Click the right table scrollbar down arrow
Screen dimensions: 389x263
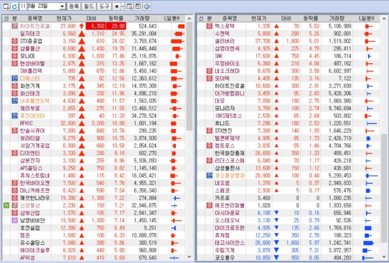tap(384, 257)
